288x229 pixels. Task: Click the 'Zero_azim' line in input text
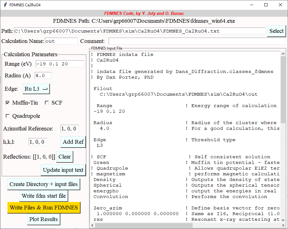click(108, 208)
